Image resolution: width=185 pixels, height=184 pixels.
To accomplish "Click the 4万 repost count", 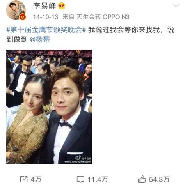I will (x=36, y=179).
